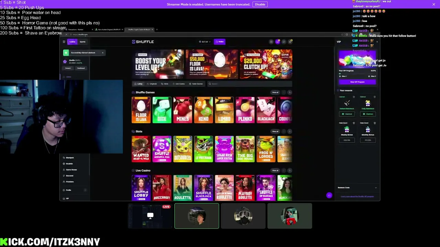Click the Dashboard button
Image resolution: width=440 pixels, height=247 pixels.
coord(81,68)
